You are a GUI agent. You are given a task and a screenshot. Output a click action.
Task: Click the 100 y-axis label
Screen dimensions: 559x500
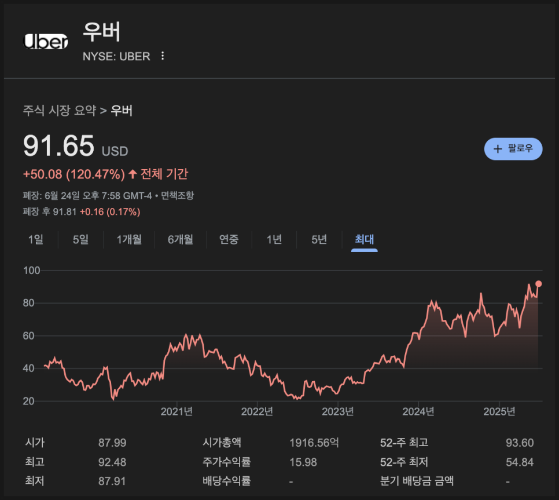[x=32, y=271]
